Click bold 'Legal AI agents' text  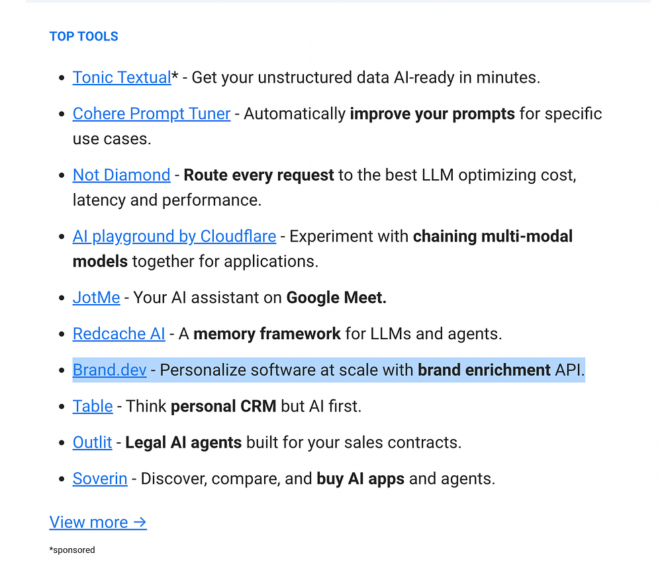pyautogui.click(x=183, y=442)
